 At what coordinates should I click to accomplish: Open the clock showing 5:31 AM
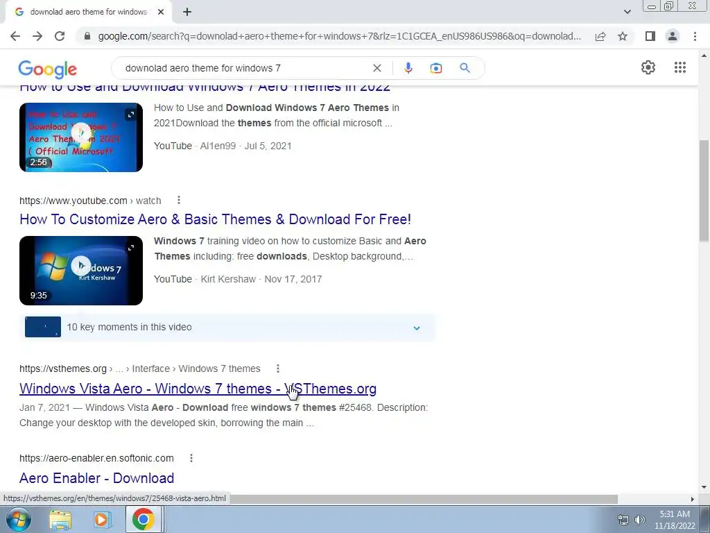click(x=674, y=520)
